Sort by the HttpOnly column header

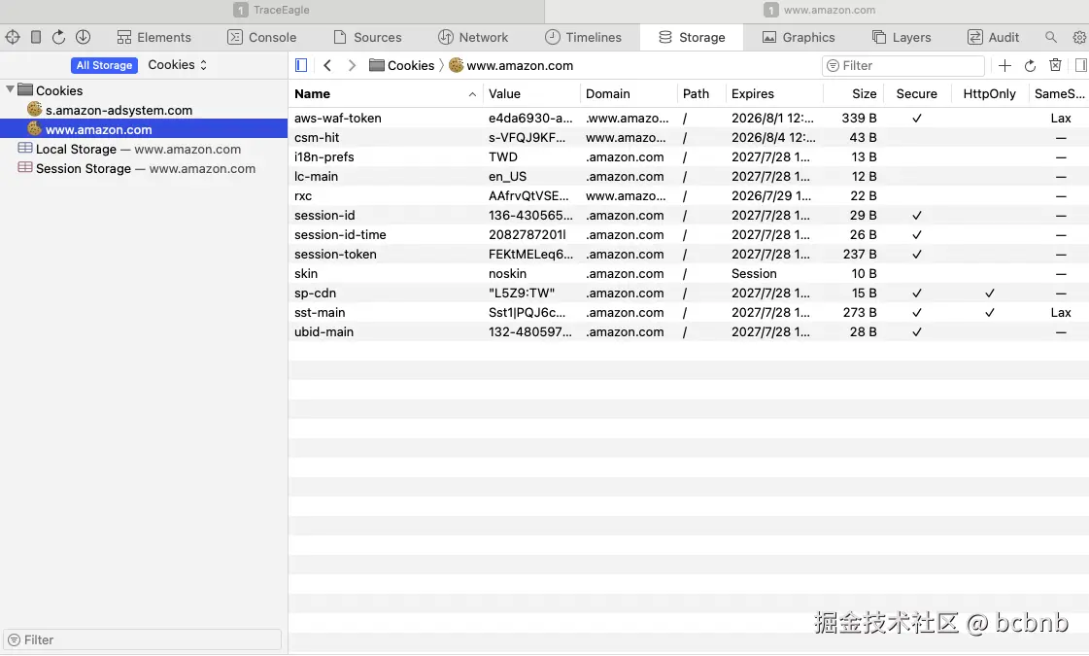point(990,94)
